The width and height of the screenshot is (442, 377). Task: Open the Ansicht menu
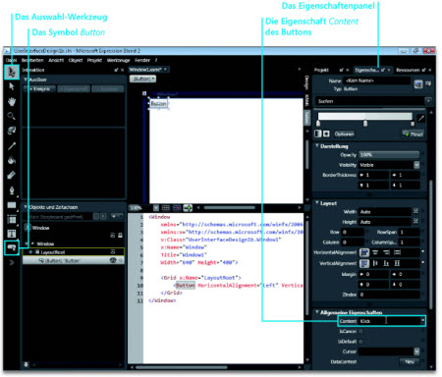pos(56,60)
